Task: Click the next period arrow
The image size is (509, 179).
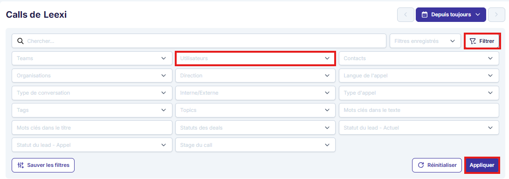Action: click(x=496, y=14)
